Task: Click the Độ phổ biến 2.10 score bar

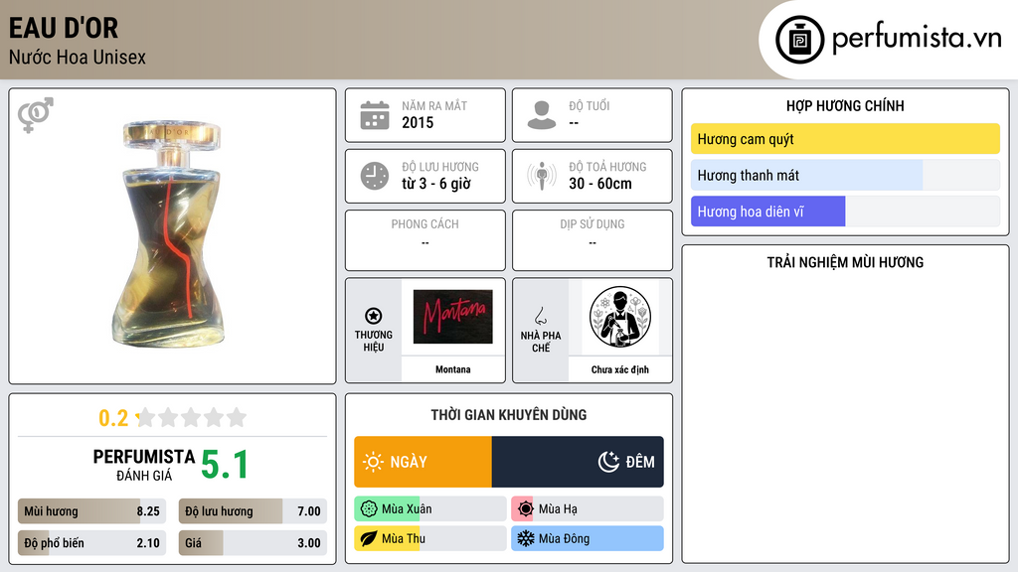Action: 92,543
